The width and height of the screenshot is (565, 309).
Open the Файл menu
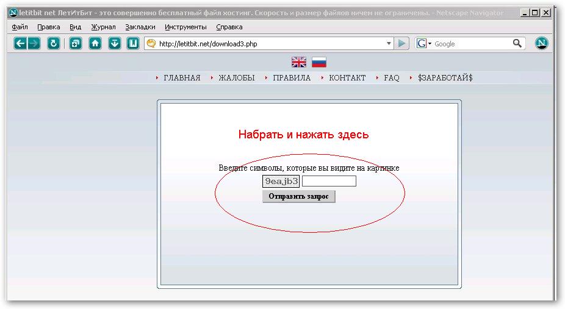pos(20,27)
